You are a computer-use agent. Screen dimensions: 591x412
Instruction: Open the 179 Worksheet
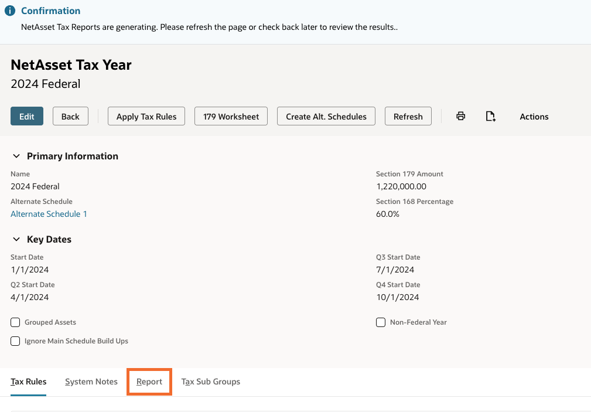coord(231,116)
